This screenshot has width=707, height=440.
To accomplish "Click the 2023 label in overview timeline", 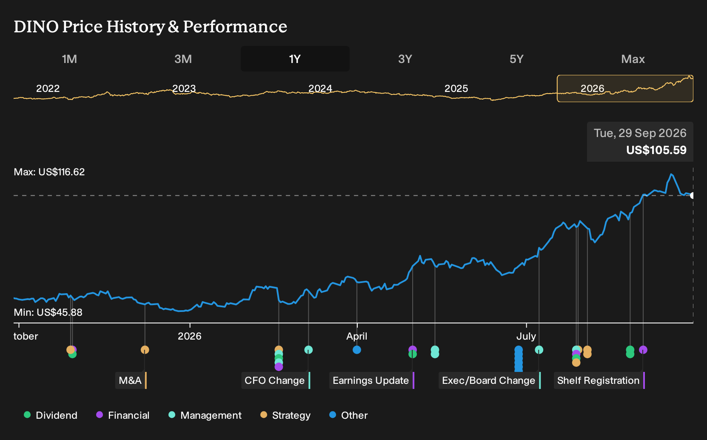I will pyautogui.click(x=184, y=89).
